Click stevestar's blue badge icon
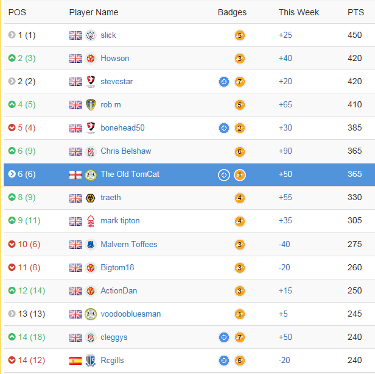The image size is (375, 374). tap(224, 82)
